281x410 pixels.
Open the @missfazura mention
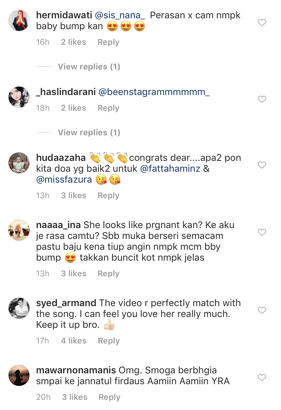click(64, 180)
